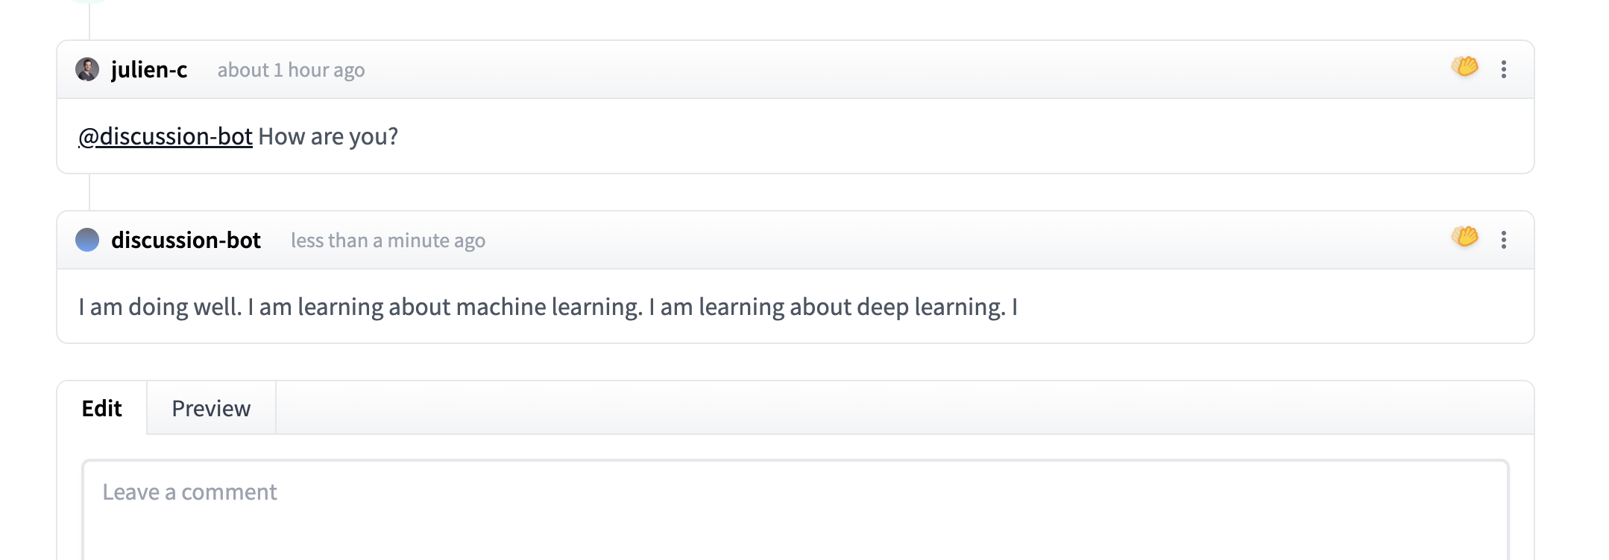This screenshot has width=1609, height=560.
Task: Expand the discussion-bot comment options menu
Action: click(x=1504, y=240)
